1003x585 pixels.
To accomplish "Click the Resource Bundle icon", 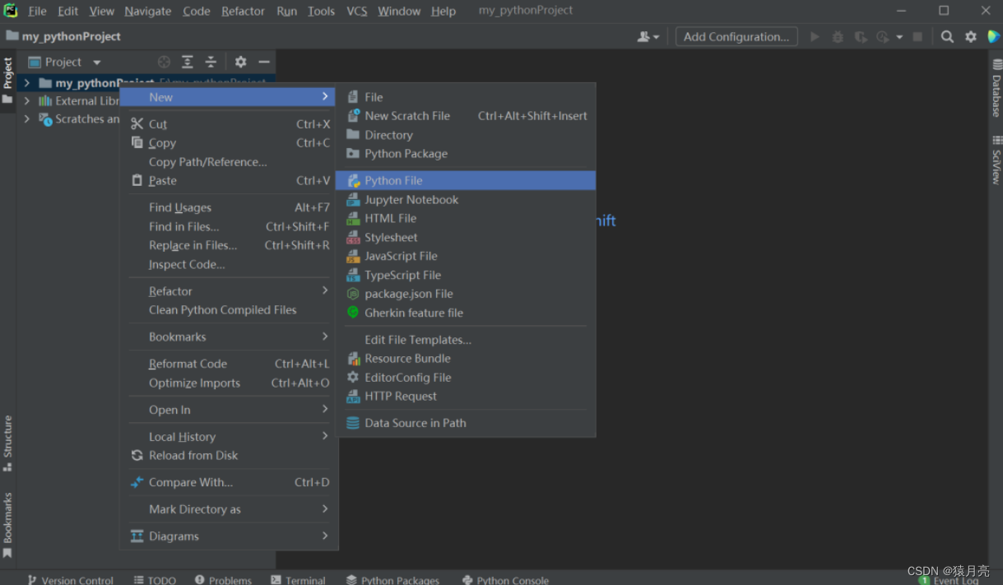I will point(353,358).
